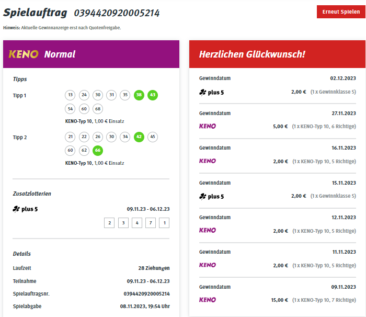Screen dimensions: 366x317
Task: Click the 15,00 € win amount
Action: point(279,300)
